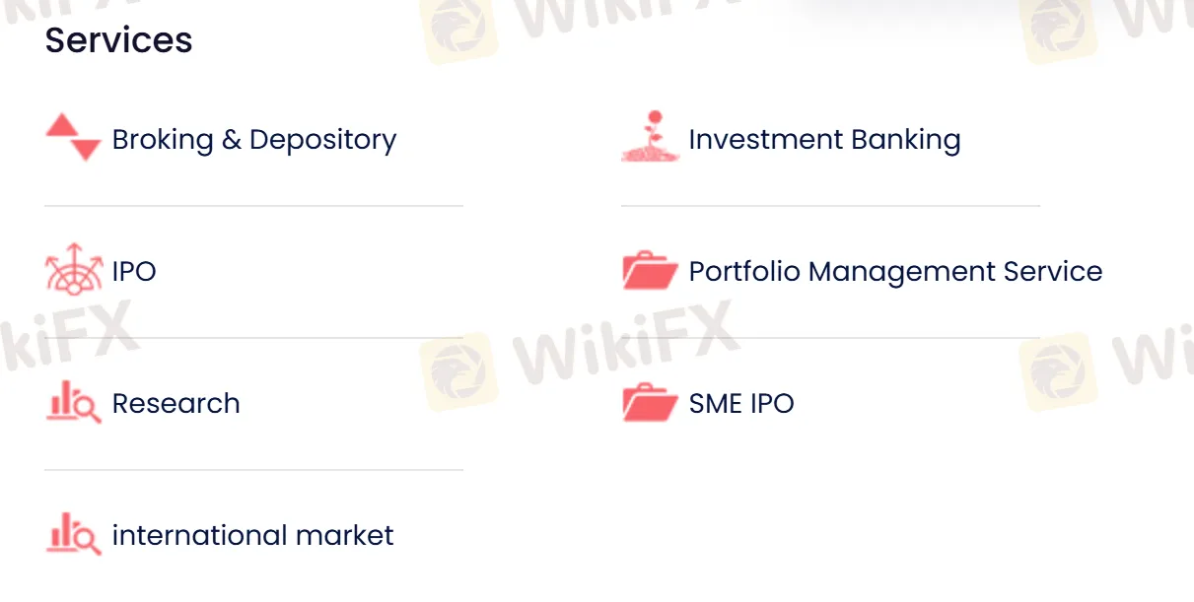Screen dimensions: 1194x602
Task: Click the Portfolio Management Service folder icon
Action: pos(649,270)
